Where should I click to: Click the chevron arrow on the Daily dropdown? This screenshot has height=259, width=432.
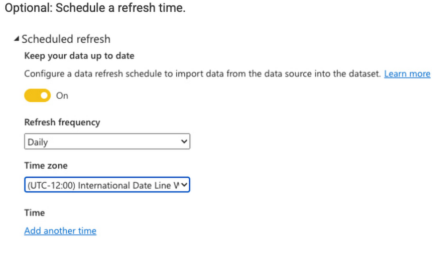tap(184, 142)
